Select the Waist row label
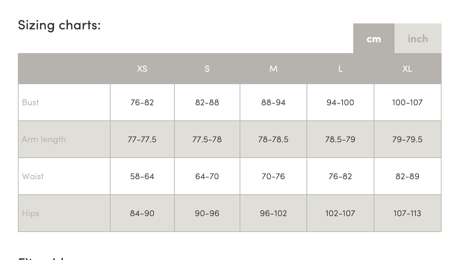Image resolution: width=474 pixels, height=260 pixels. [33, 176]
